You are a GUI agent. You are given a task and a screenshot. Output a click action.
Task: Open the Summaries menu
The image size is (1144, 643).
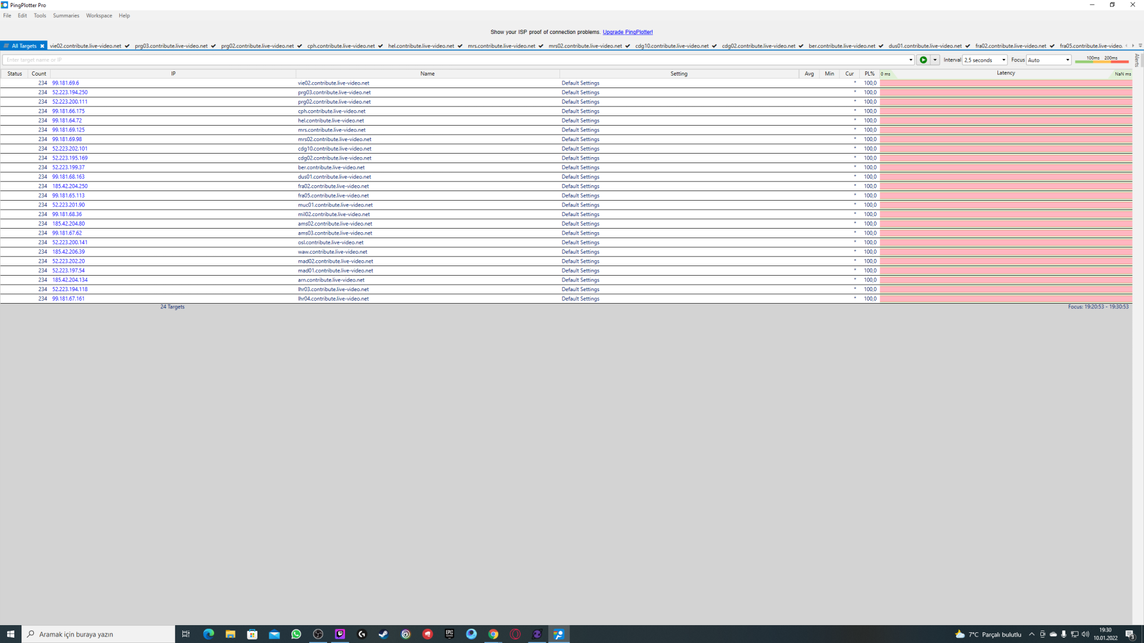(x=66, y=15)
